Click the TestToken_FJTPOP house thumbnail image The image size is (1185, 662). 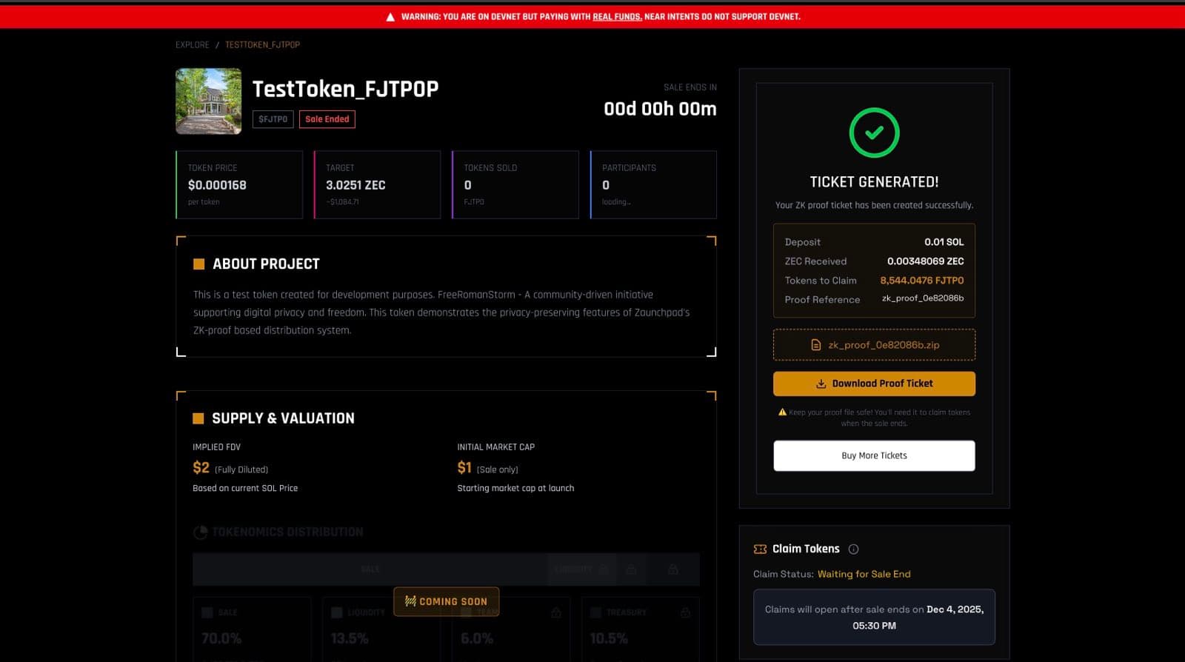(208, 101)
